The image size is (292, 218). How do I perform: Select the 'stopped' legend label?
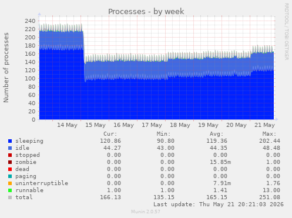(x=28, y=155)
